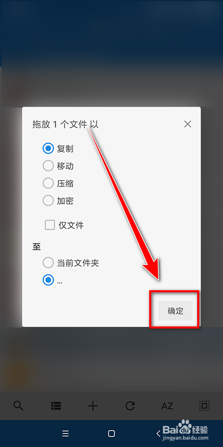Tap the refresh icon
223x447 pixels.
point(130,406)
